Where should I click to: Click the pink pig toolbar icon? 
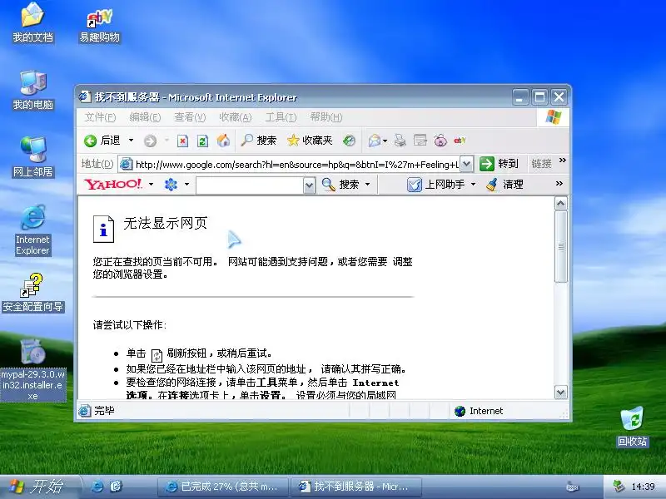click(440, 141)
